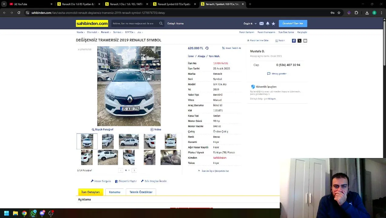This screenshot has height=218, width=386.
Task: Open price history icon next to 620.000 TL
Action: point(207,48)
